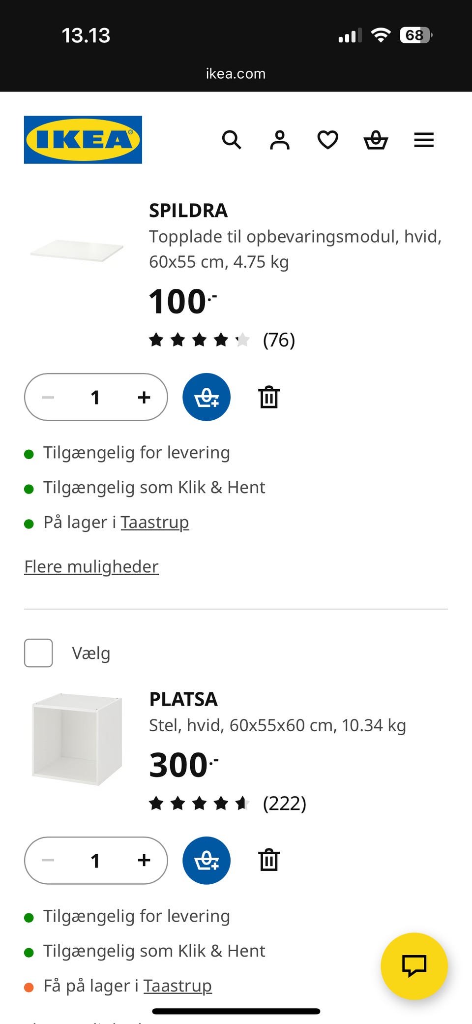Add PLATSA to shopping basket
Viewport: 472px width, 1024px height.
(206, 861)
